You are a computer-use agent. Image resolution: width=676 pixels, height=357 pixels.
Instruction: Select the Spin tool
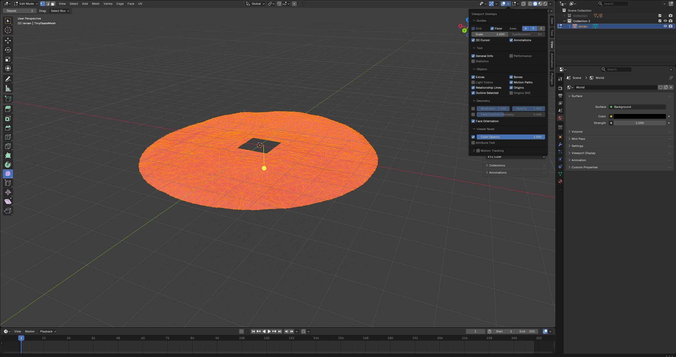point(8,165)
